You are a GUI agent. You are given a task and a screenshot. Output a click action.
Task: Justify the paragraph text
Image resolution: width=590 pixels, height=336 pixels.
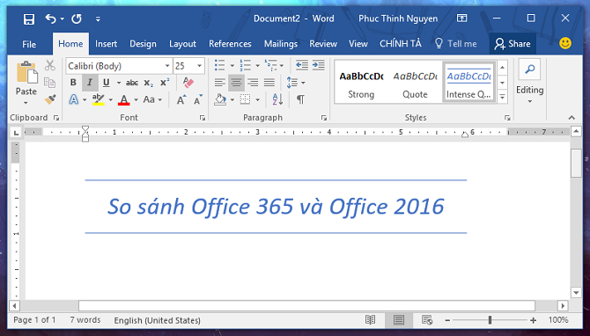(269, 83)
